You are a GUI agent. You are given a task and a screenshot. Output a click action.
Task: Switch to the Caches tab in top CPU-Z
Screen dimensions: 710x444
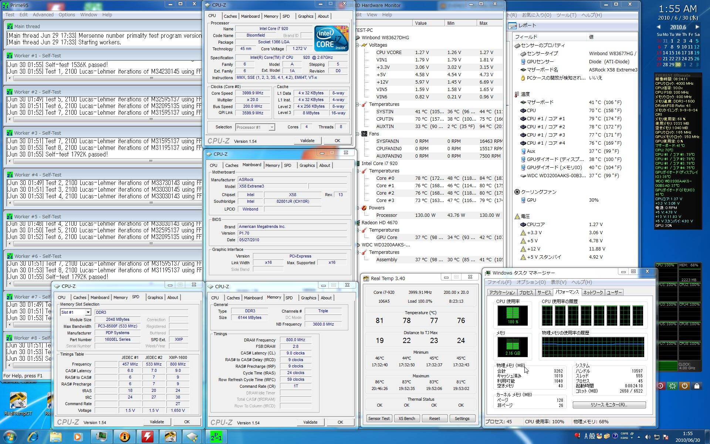230,16
